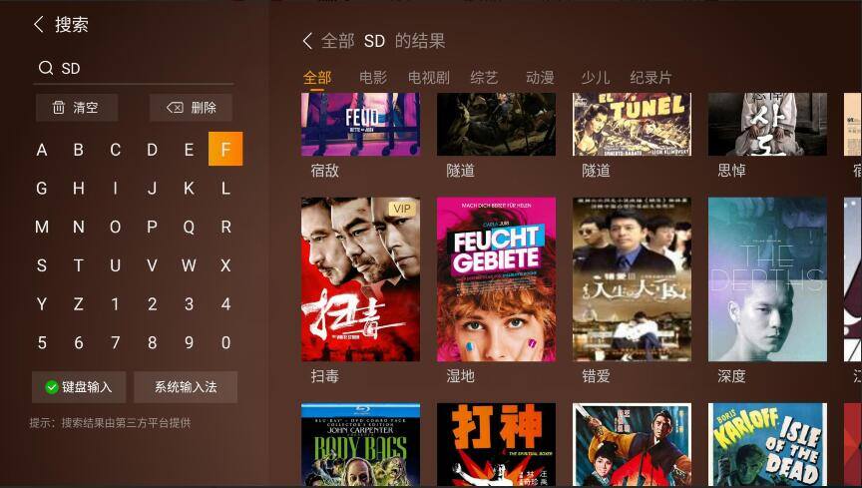
Task: Open the 深度 The Depths poster
Action: [767, 279]
